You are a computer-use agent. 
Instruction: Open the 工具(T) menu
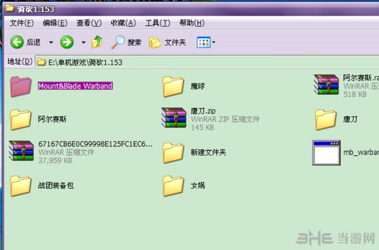(158, 23)
